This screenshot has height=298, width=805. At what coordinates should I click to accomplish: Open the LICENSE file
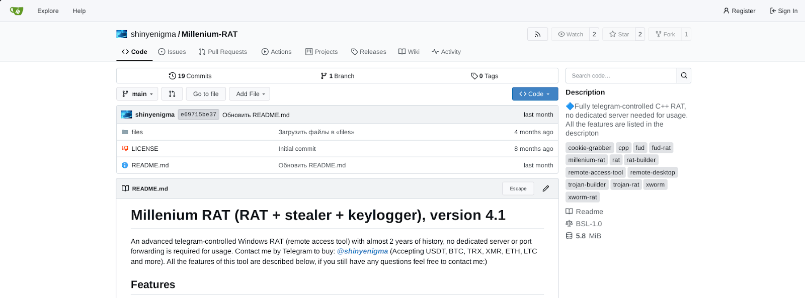click(x=145, y=149)
